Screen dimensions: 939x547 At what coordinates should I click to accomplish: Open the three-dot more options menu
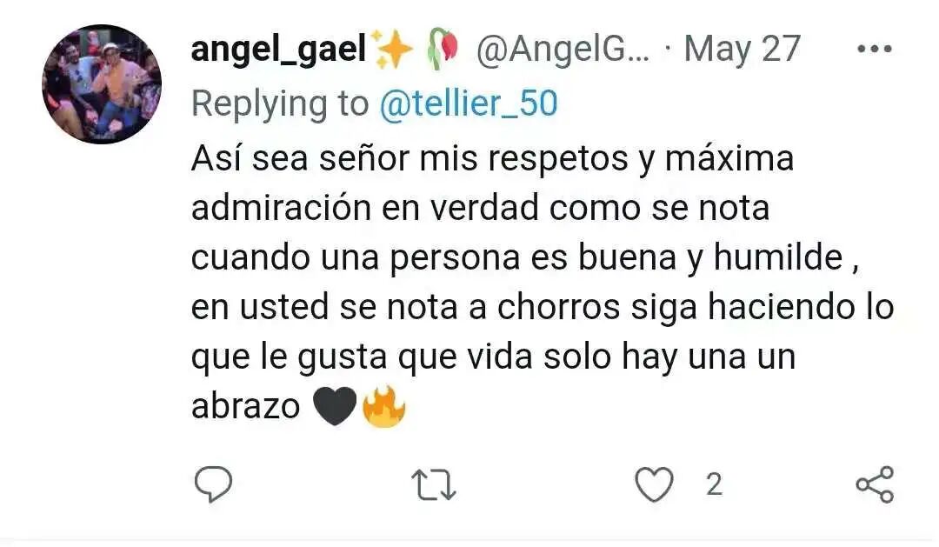pyautogui.click(x=875, y=49)
